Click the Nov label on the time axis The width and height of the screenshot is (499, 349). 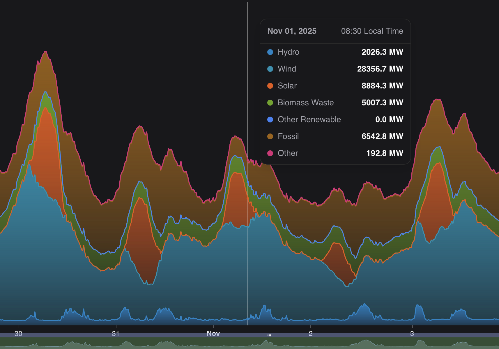point(213,334)
